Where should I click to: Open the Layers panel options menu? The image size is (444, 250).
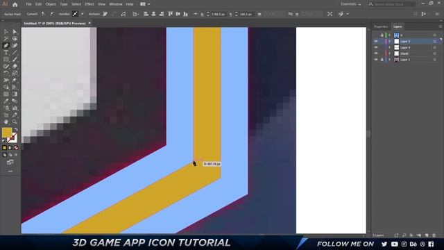tap(440, 26)
